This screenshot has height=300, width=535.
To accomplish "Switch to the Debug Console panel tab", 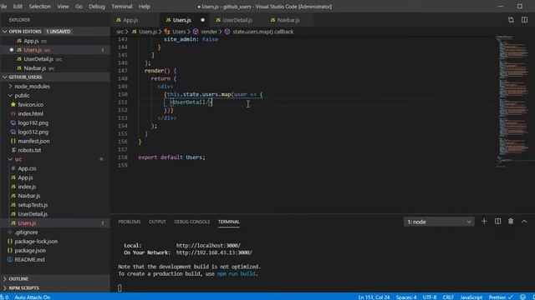I will (x=191, y=222).
